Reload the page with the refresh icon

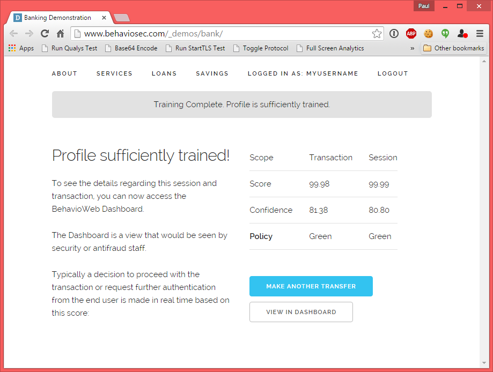[45, 34]
